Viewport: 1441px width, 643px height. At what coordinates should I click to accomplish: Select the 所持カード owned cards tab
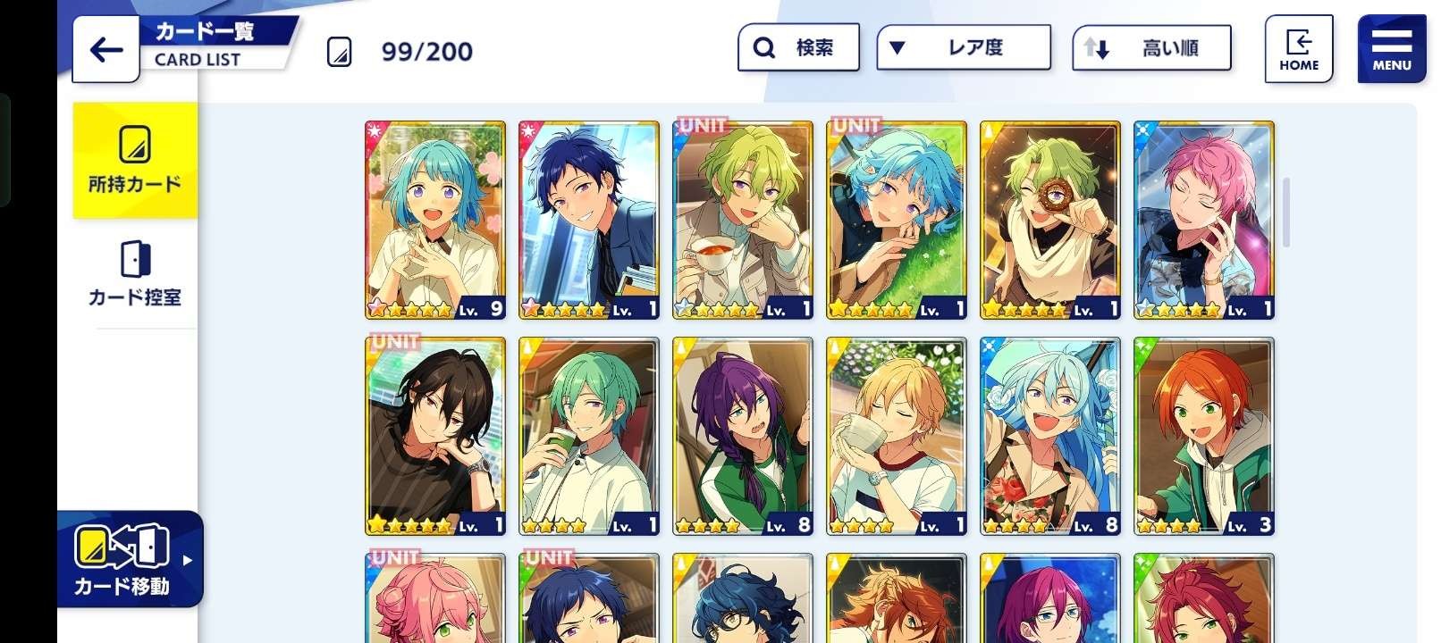135,160
